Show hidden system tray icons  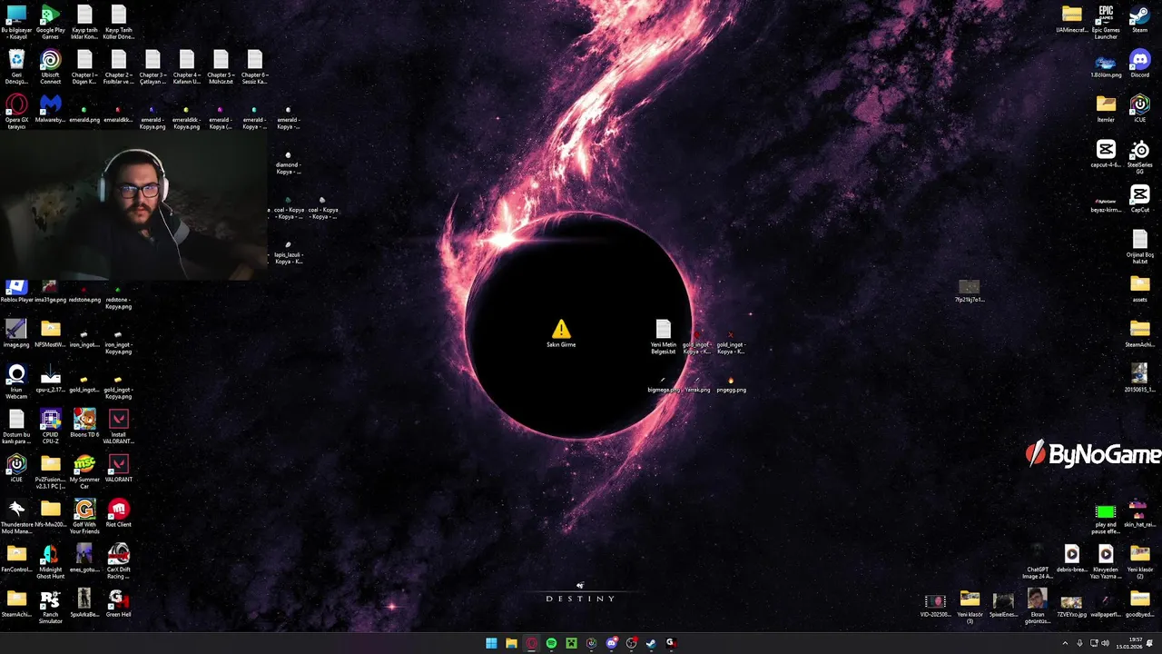[x=1065, y=643]
